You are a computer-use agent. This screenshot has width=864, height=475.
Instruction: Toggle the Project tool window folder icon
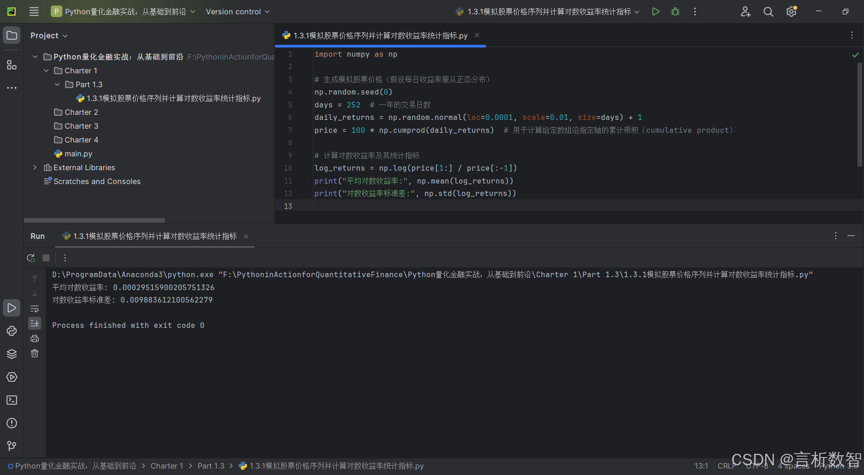coord(12,36)
